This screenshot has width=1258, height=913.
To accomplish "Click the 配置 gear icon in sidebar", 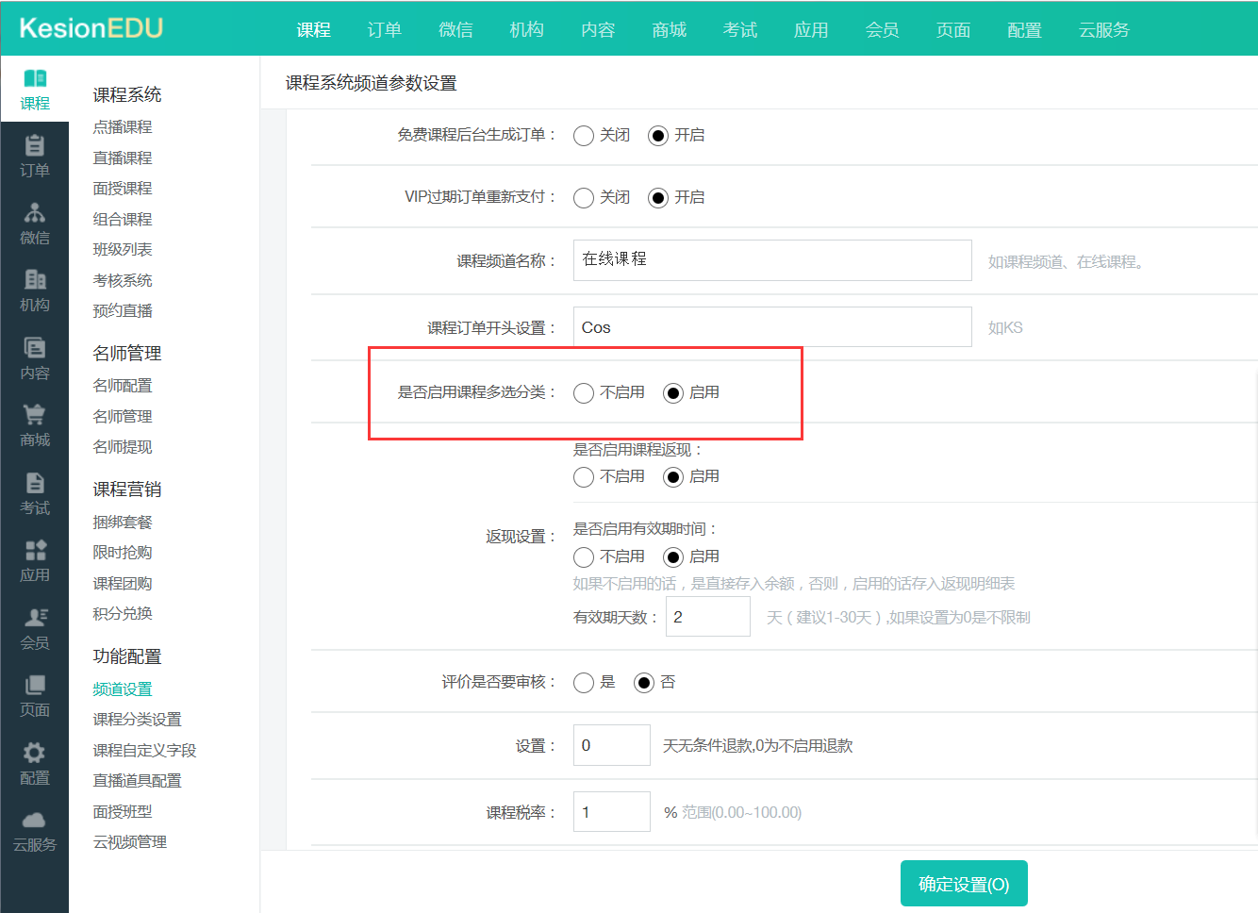I will pyautogui.click(x=34, y=753).
